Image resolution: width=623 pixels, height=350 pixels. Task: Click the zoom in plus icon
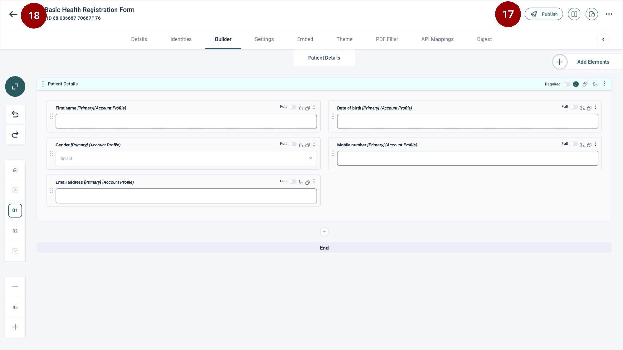coord(15,327)
